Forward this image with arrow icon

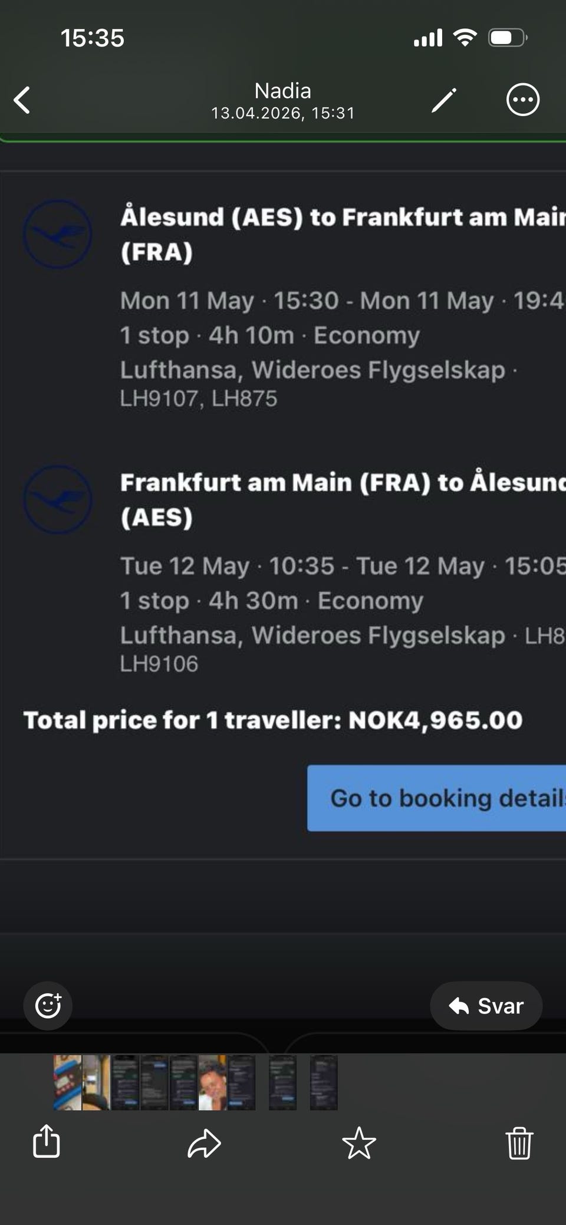pyautogui.click(x=204, y=1143)
